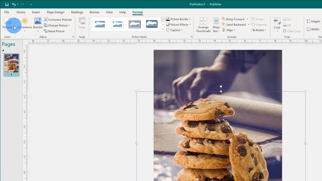The image size is (322, 181).
Task: Open the Recolor picture icon
Action: click(x=38, y=21)
